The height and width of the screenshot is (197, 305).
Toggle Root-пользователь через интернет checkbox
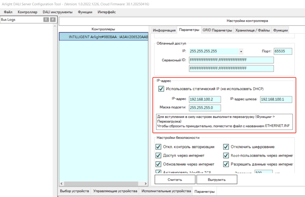[x=226, y=156]
